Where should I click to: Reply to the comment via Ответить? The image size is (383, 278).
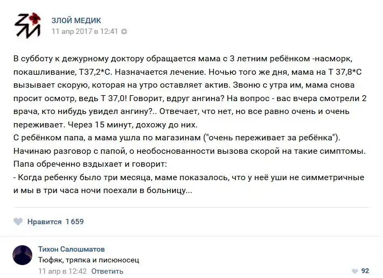tap(107, 271)
